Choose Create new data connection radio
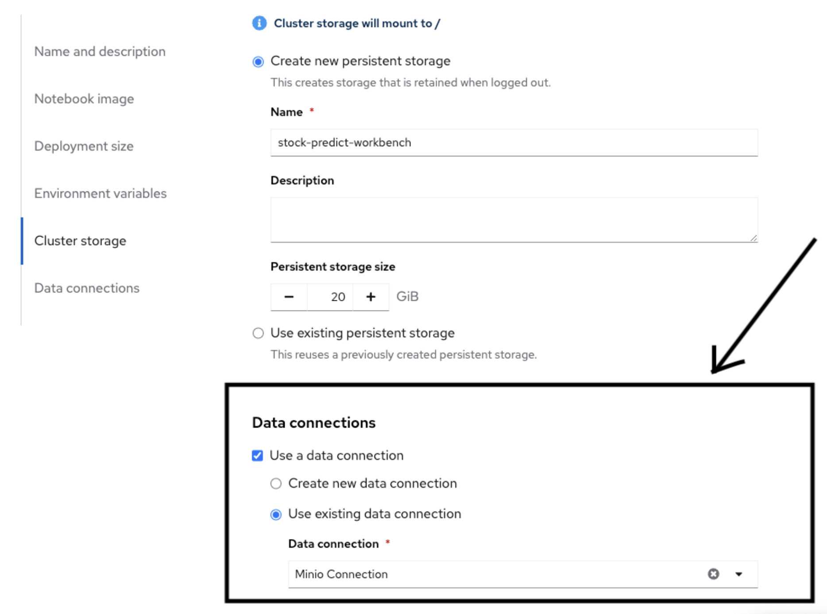 (x=276, y=483)
